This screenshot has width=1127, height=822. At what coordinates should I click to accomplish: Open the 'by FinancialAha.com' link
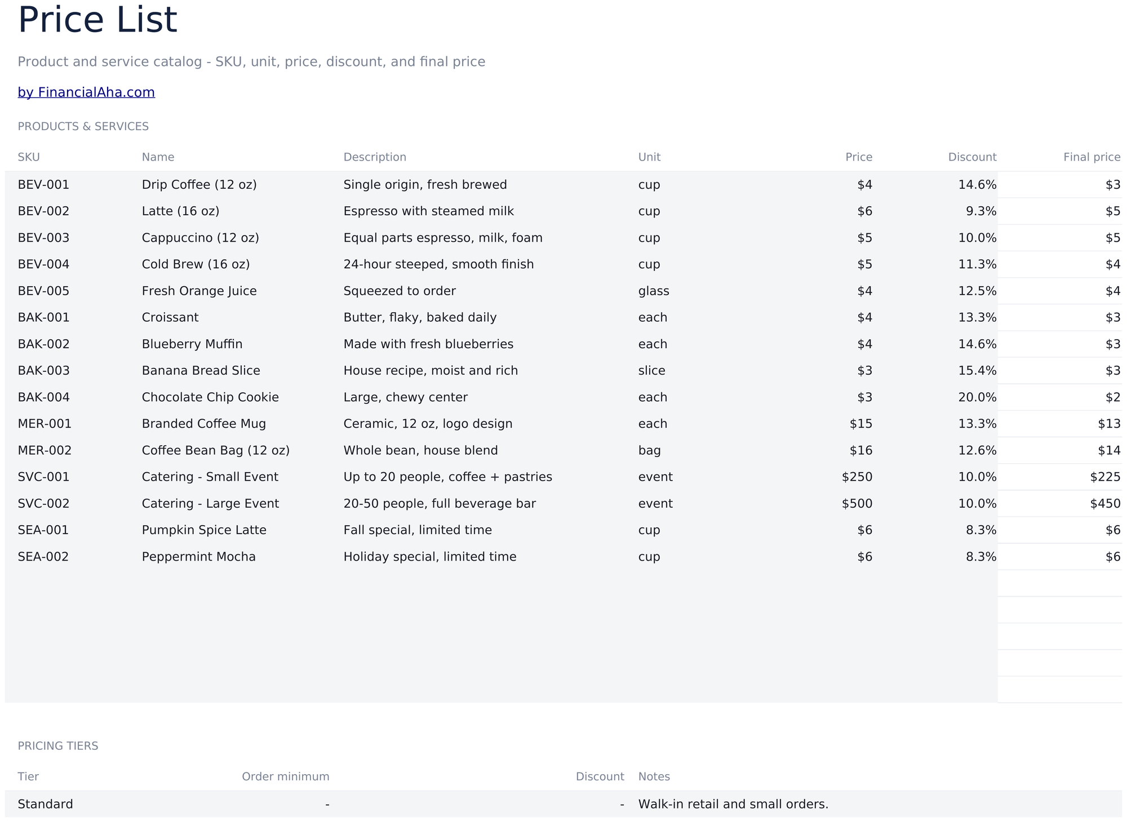point(86,92)
